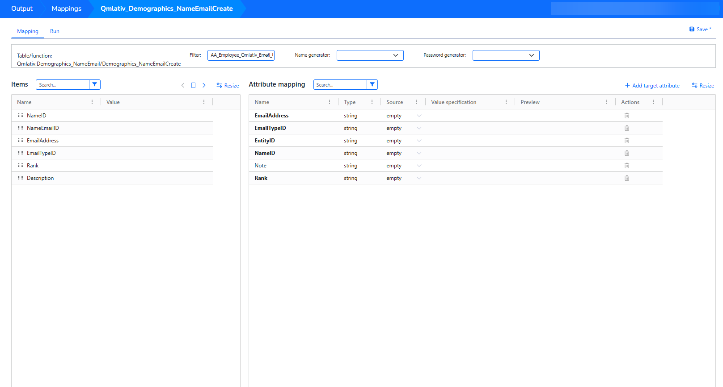Open Actions column options menu
The height and width of the screenshot is (387, 723).
click(654, 102)
